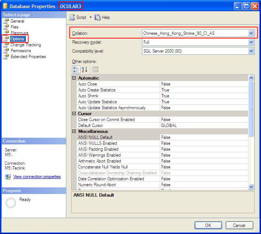Click the Options page icon

coord(6,39)
